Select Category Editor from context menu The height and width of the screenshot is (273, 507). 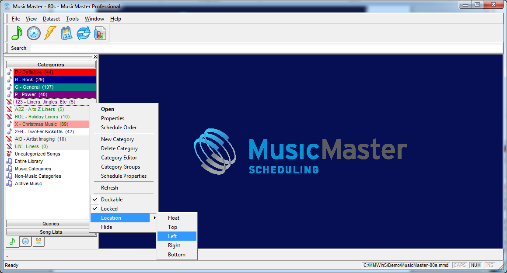coord(119,158)
